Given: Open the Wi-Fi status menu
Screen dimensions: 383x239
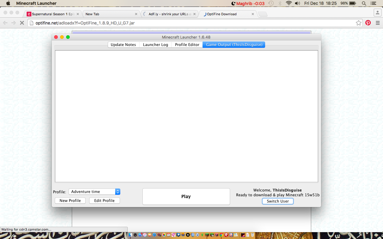Looking at the screenshot, I should 289,3.
